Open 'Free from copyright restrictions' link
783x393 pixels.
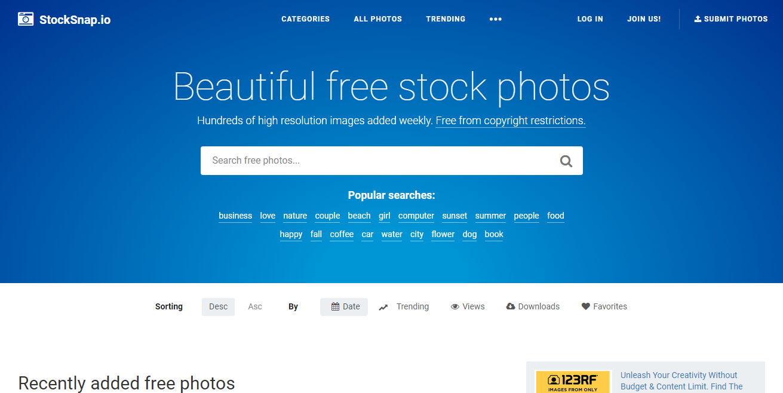coord(511,121)
